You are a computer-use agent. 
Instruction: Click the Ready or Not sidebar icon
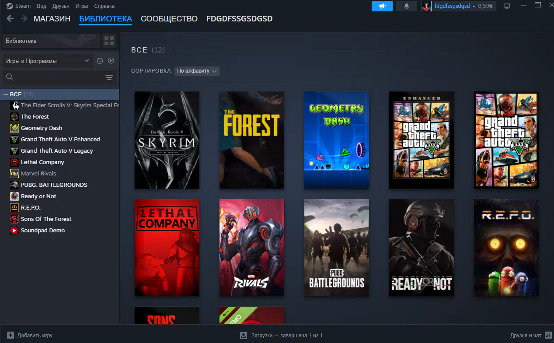pos(14,196)
